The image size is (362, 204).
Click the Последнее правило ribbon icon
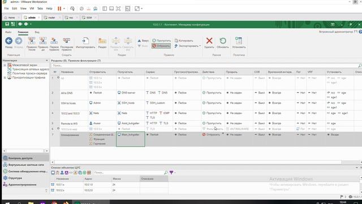[67, 41]
